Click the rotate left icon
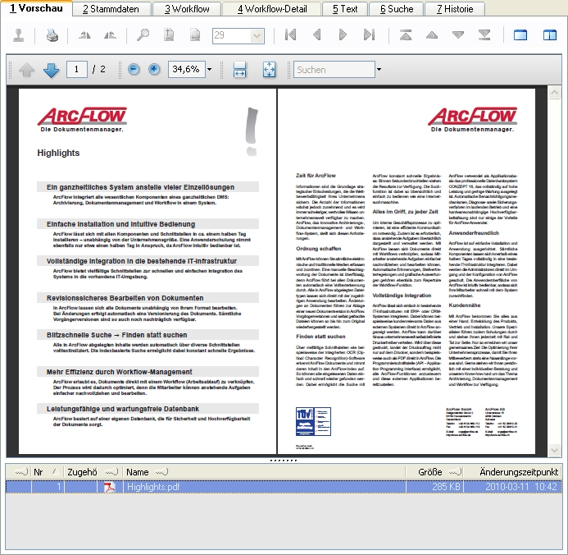The image size is (568, 555). (84, 35)
